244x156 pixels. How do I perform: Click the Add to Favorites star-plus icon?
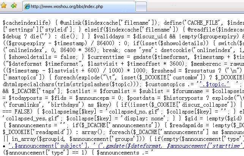point(14,6)
